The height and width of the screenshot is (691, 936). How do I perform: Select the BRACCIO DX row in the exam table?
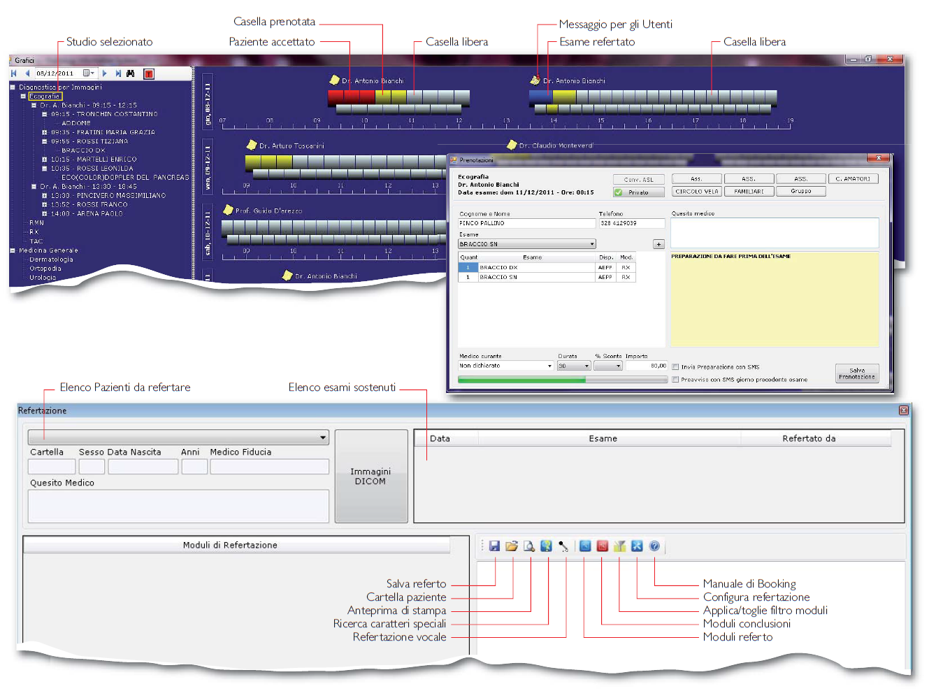[546, 267]
